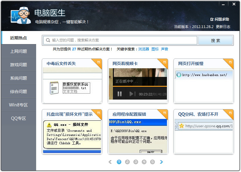Image resolution: width=241 pixels, height=172 pixels.
Task: Jump to page 5 of solutions
Action: 152,162
